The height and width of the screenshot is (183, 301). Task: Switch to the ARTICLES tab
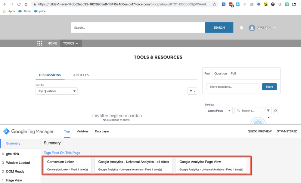[x=81, y=75]
